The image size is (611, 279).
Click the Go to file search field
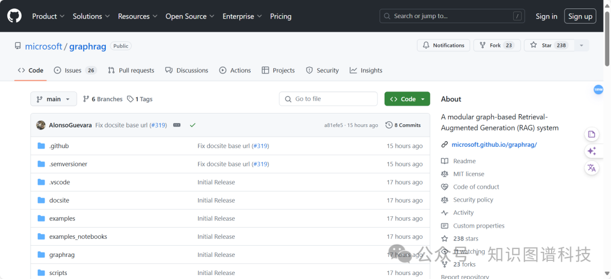328,99
